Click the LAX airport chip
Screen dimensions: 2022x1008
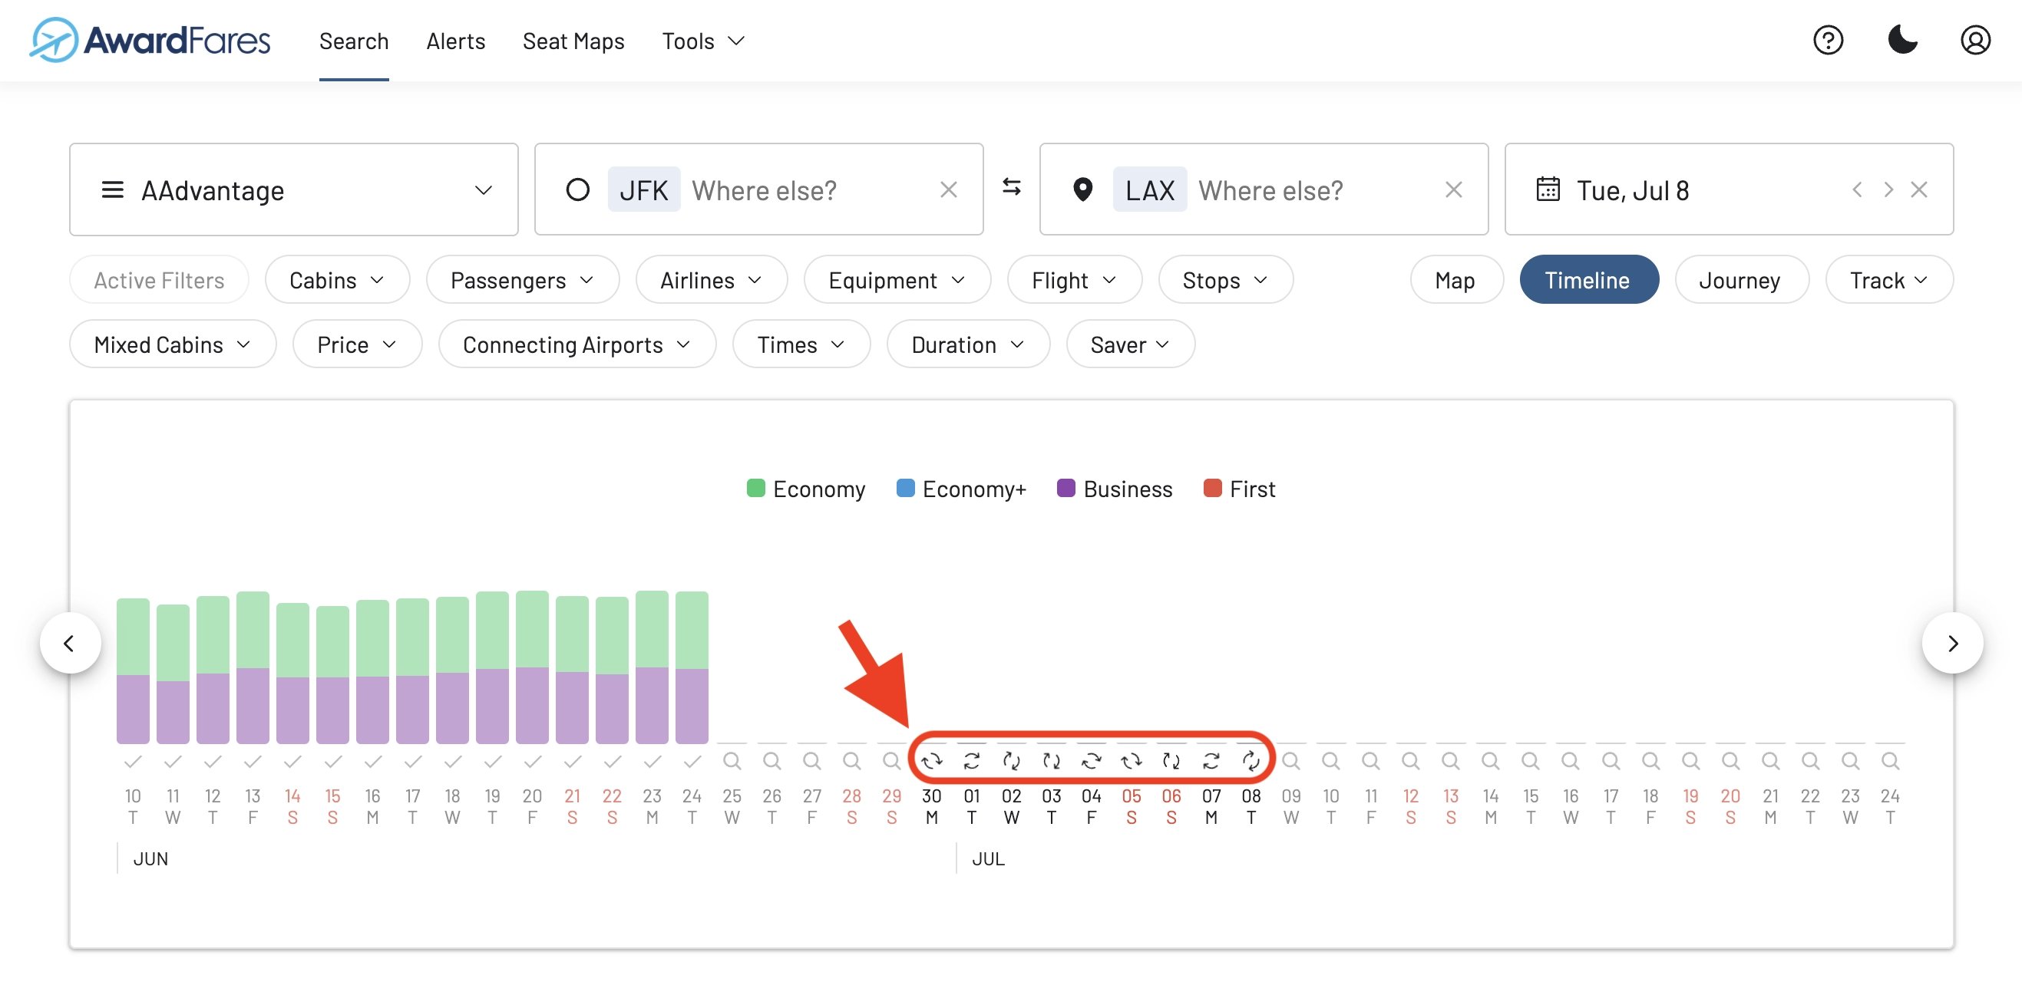(1149, 189)
